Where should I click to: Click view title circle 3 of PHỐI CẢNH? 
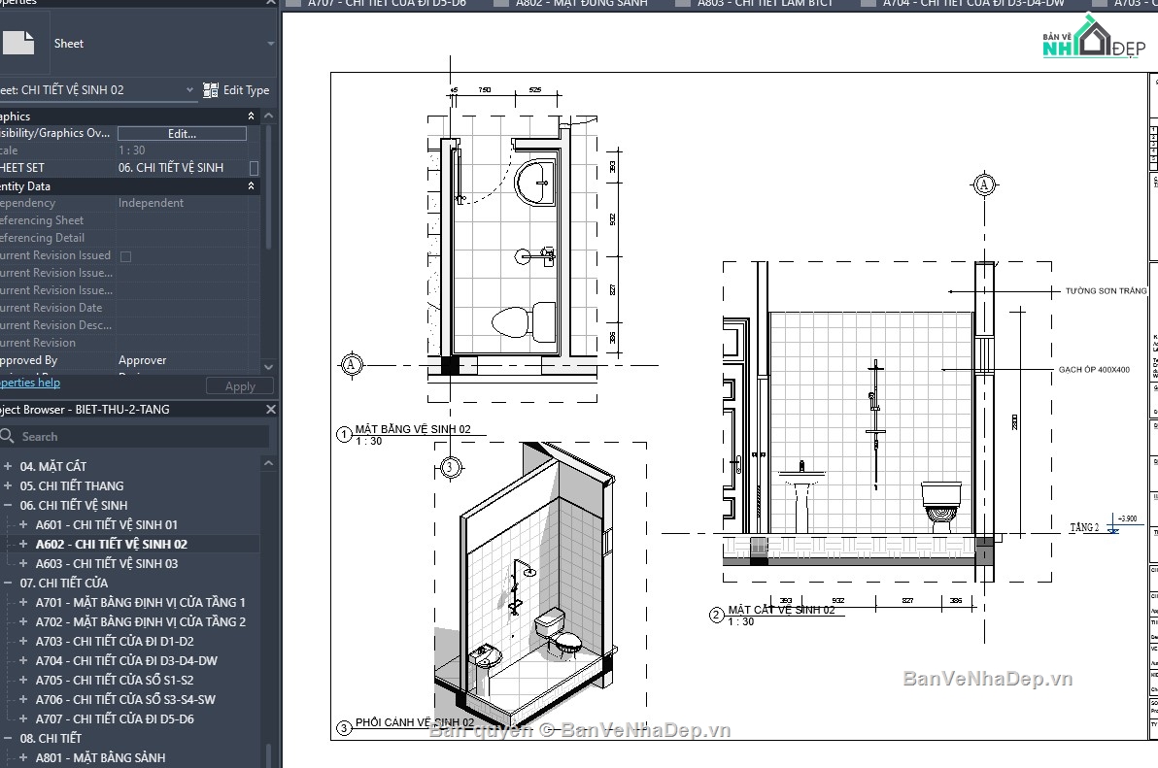point(343,728)
